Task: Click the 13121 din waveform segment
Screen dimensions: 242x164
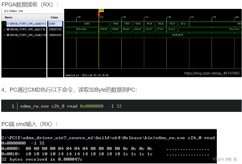Action: click(149, 29)
